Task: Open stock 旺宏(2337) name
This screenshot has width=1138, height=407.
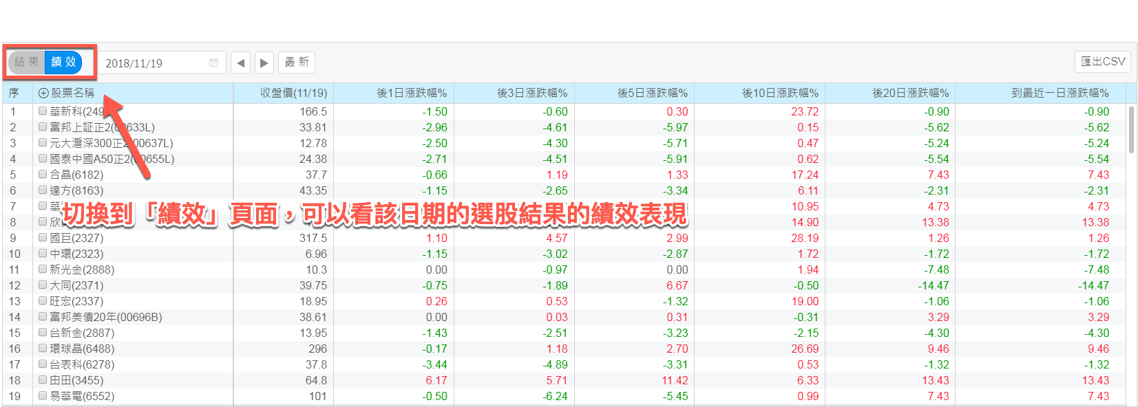Action: [x=76, y=301]
